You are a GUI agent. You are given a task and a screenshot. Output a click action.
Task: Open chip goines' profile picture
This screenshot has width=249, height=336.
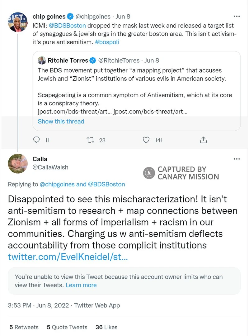click(17, 23)
